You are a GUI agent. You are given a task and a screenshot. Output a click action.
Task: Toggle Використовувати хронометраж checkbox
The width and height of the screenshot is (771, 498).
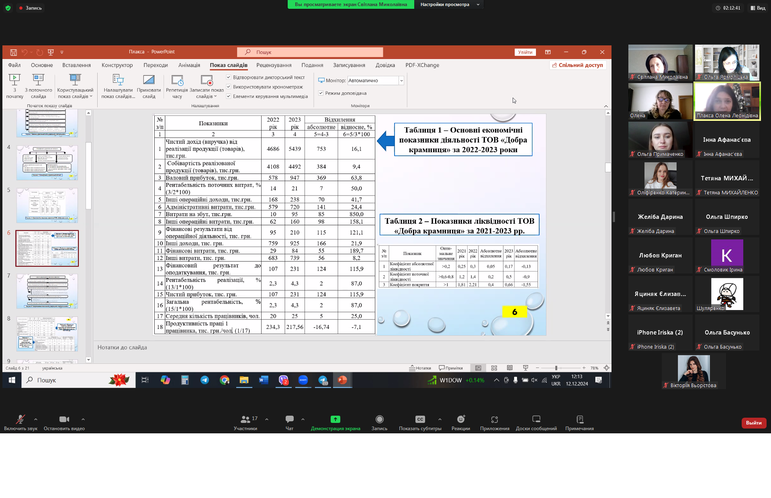point(229,87)
